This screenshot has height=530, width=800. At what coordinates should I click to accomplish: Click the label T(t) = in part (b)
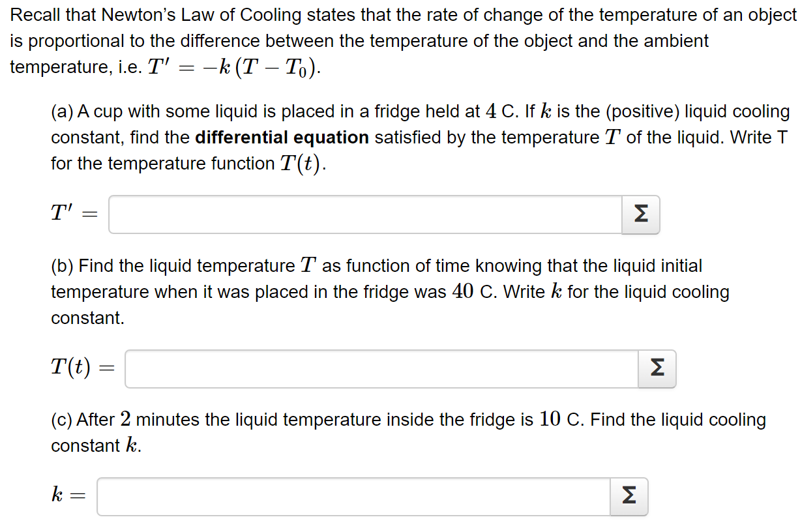[83, 368]
